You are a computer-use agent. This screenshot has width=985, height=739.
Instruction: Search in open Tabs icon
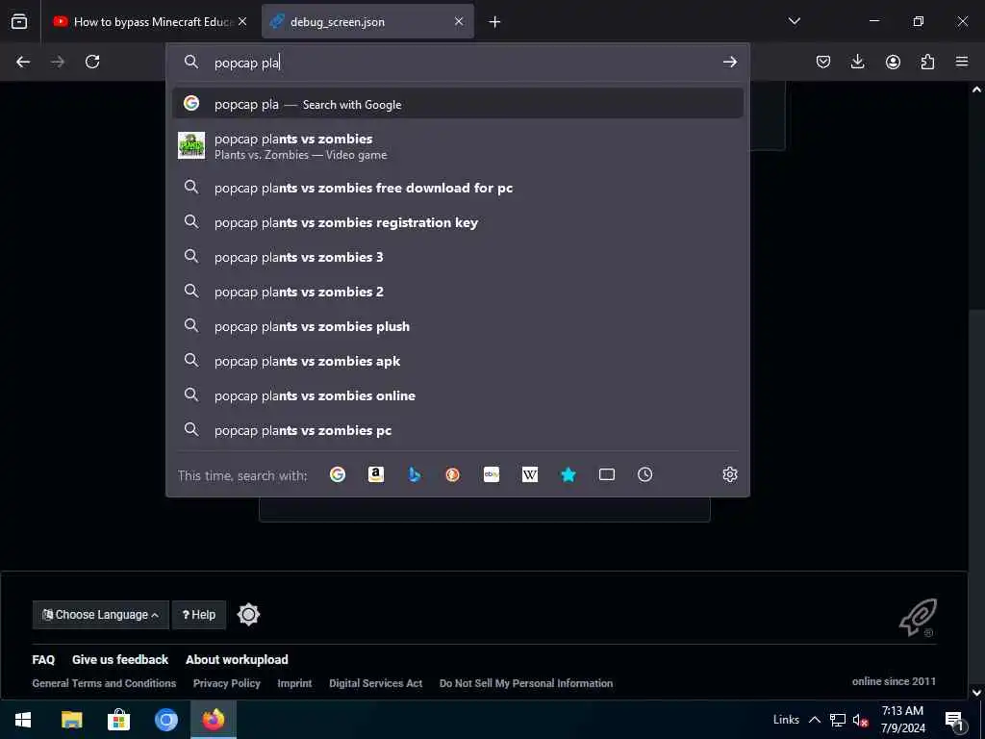pos(607,474)
